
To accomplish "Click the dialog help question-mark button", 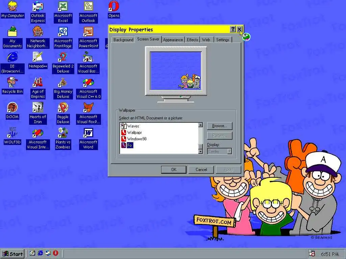I will click(x=232, y=29).
